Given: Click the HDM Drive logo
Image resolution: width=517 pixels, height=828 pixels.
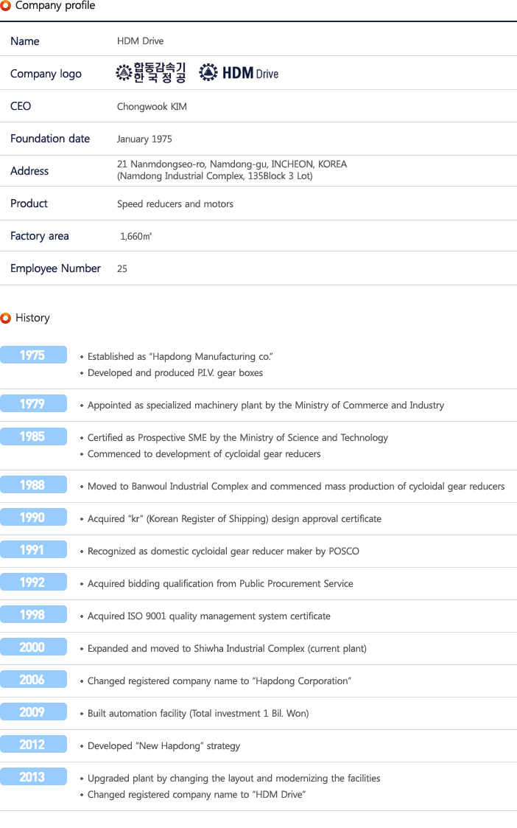Looking at the screenshot, I should click(239, 72).
